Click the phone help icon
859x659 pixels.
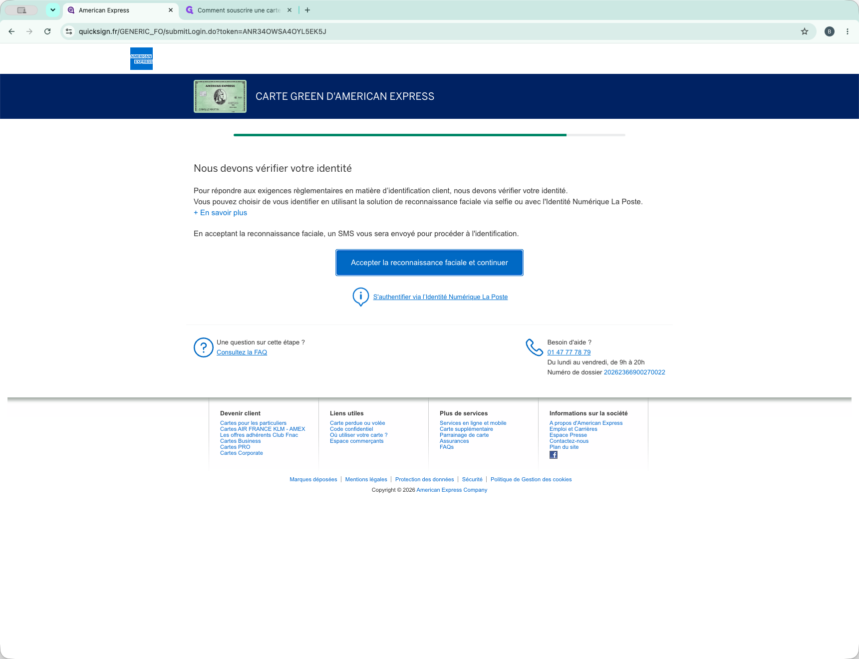pos(534,347)
